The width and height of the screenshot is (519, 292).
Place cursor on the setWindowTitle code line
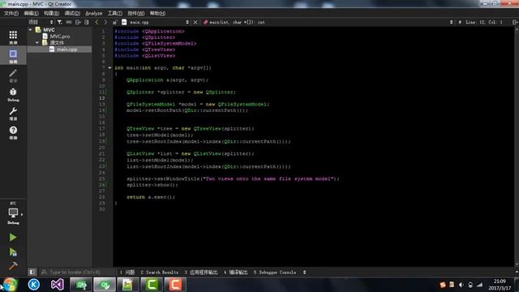[x=233, y=178]
